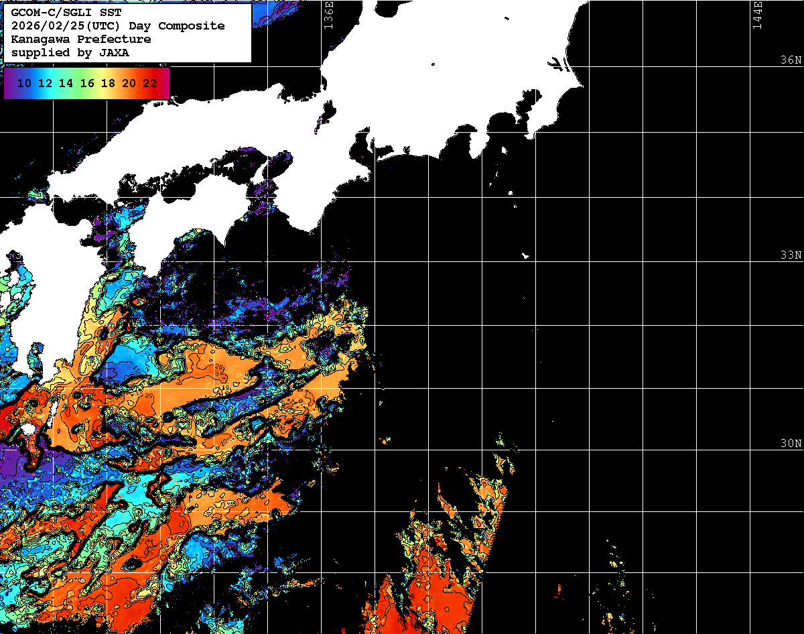Click the orange 20 degree legend value
Image resolution: width=804 pixels, height=634 pixels.
pos(129,83)
